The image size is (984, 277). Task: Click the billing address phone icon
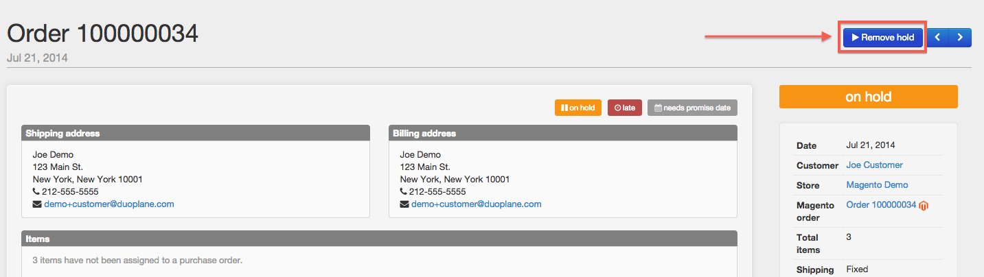(404, 192)
